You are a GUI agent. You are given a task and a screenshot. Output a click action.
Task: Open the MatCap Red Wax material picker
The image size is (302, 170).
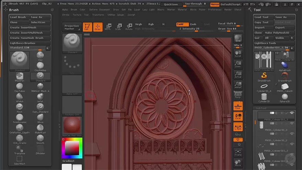[x=72, y=126]
